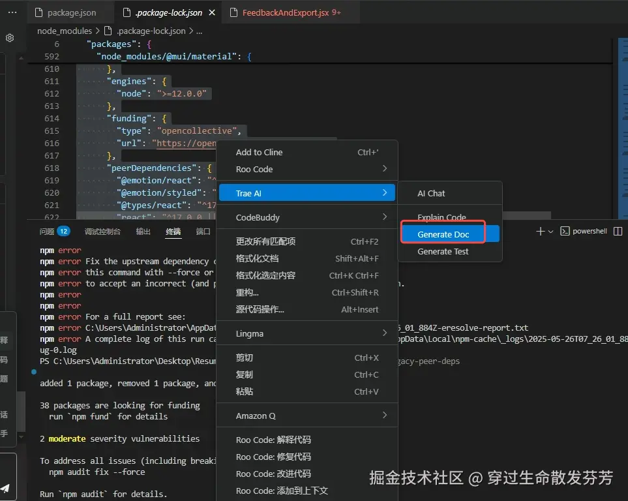Image resolution: width=628 pixels, height=501 pixels.
Task: Open the terminal launch profile dropdown arrow
Action: pyautogui.click(x=550, y=232)
